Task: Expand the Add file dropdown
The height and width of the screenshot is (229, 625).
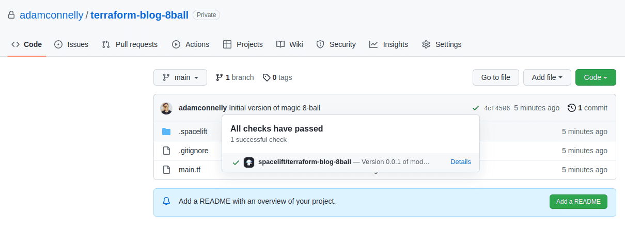Action: coord(547,77)
